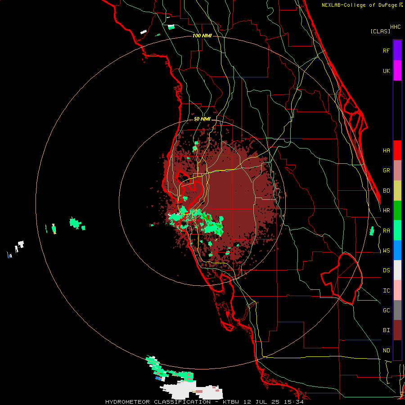Click the RA legend label
The width and height of the screenshot is (405, 405).
pos(386,230)
